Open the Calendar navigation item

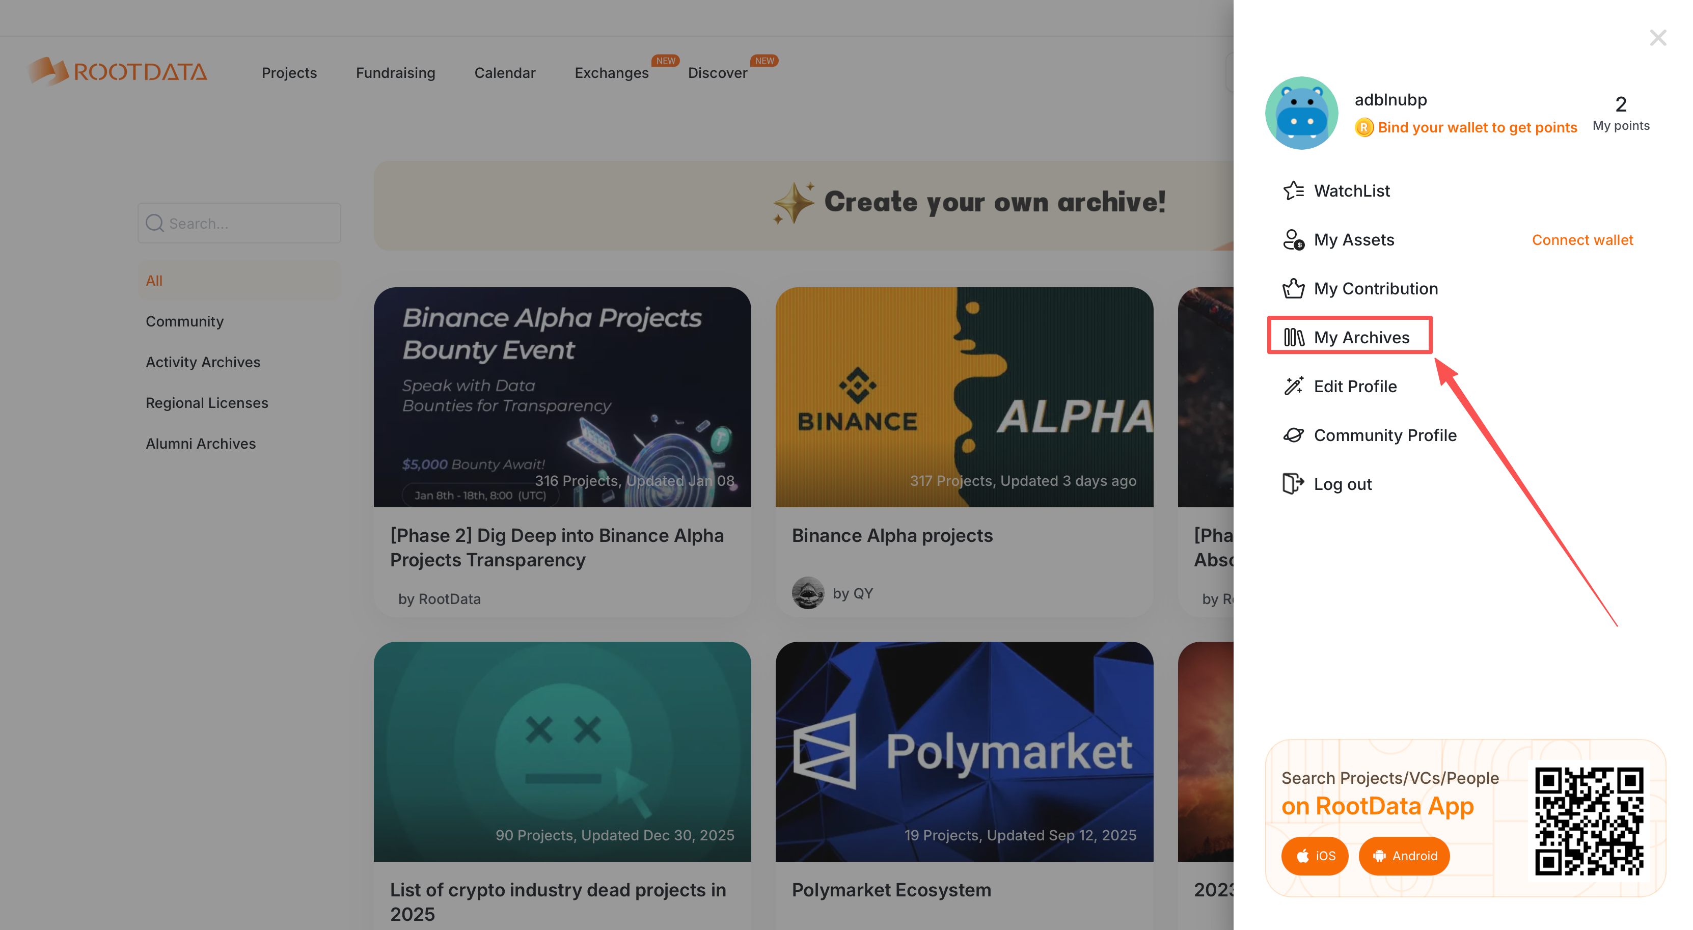click(504, 73)
